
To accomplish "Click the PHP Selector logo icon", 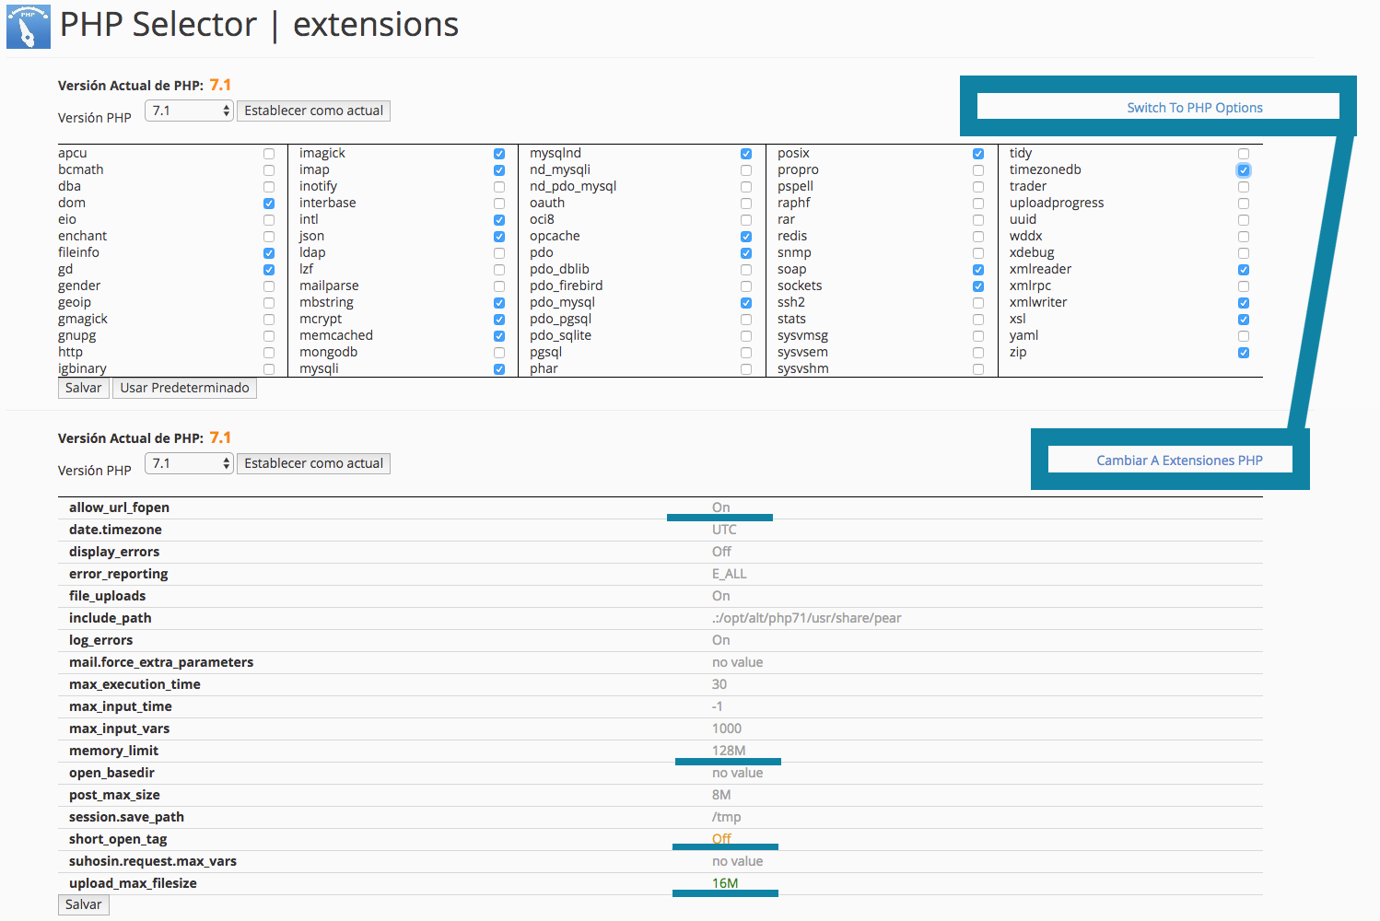I will 28,27.
